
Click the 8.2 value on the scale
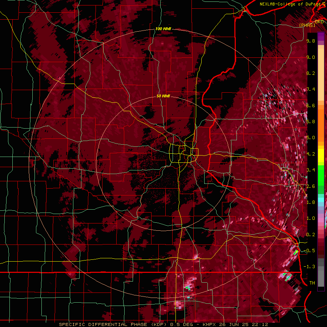tap(311, 73)
